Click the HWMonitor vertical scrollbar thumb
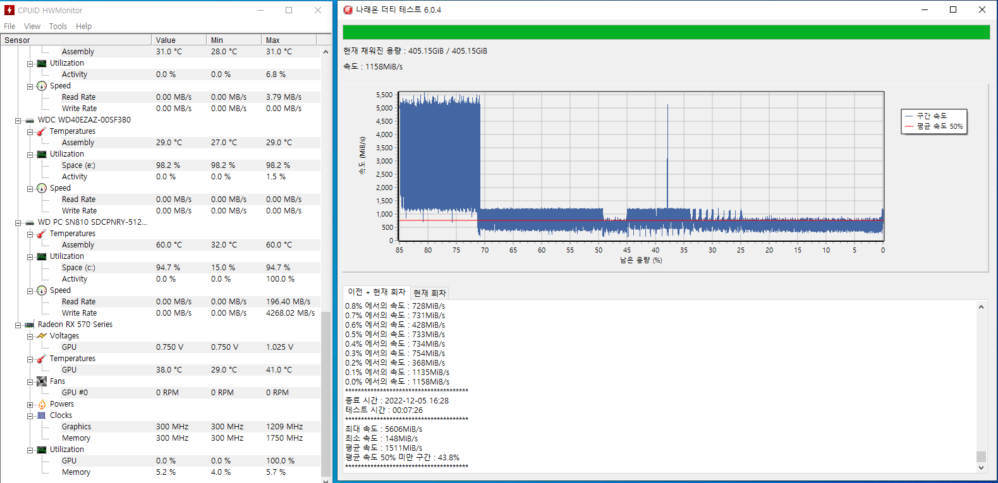This screenshot has width=998, height=483. 326,393
